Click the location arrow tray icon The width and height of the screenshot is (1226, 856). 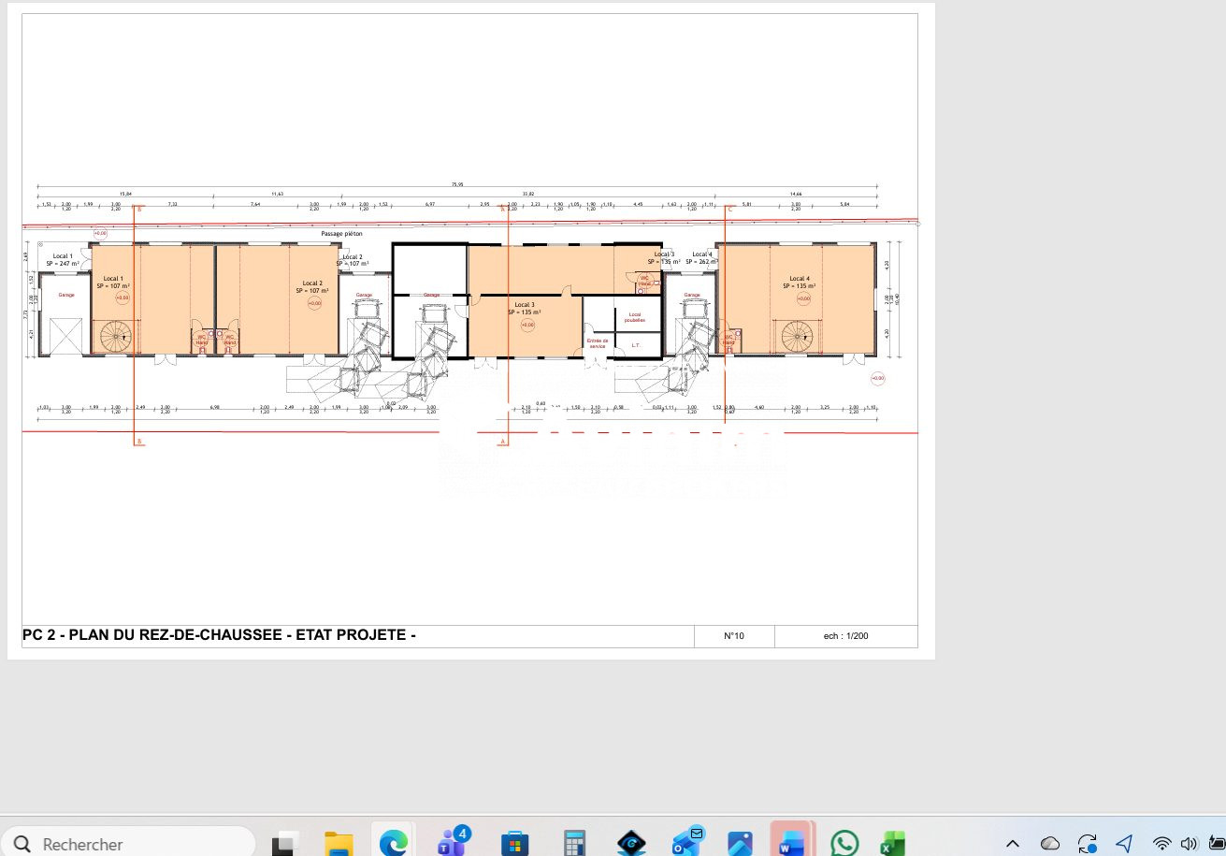1124,843
